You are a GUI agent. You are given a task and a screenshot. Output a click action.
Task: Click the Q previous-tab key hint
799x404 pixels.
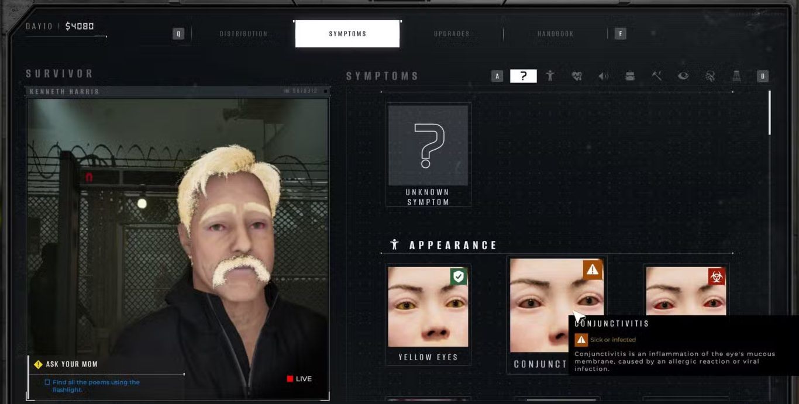click(x=178, y=34)
